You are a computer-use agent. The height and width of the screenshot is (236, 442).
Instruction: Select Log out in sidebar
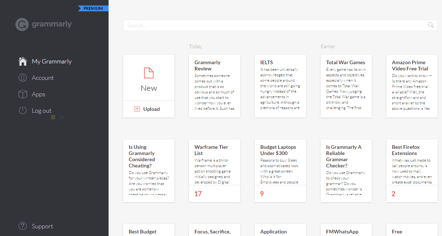click(42, 111)
